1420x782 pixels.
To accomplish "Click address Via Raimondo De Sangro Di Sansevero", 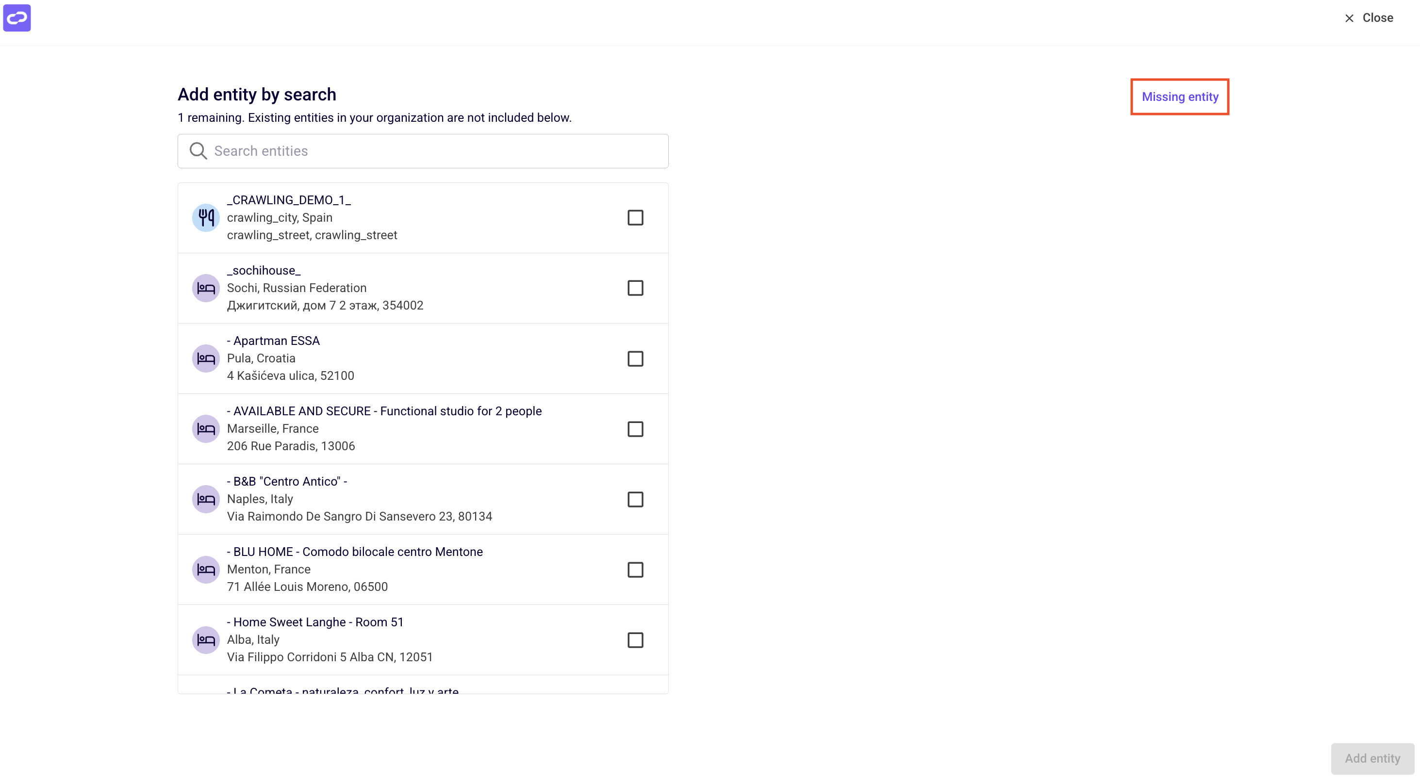I will 360,516.
